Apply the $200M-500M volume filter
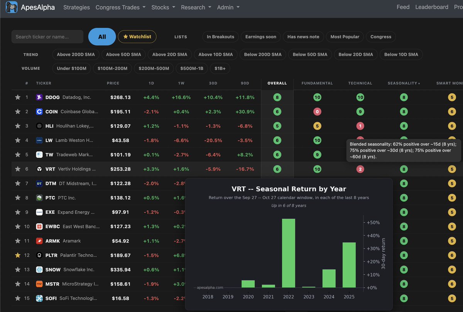 (x=154, y=69)
